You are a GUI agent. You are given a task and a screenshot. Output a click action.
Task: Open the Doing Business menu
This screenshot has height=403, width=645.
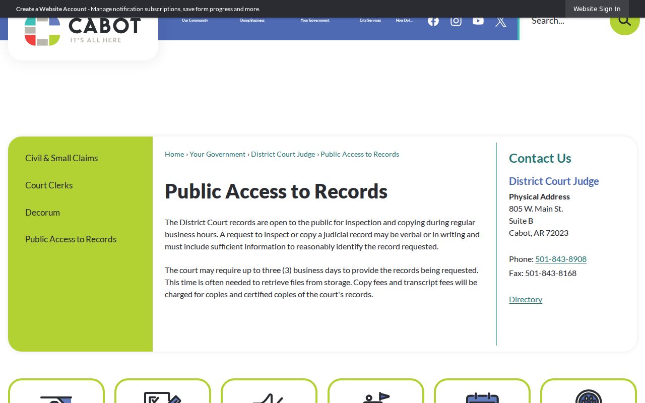coord(252,21)
